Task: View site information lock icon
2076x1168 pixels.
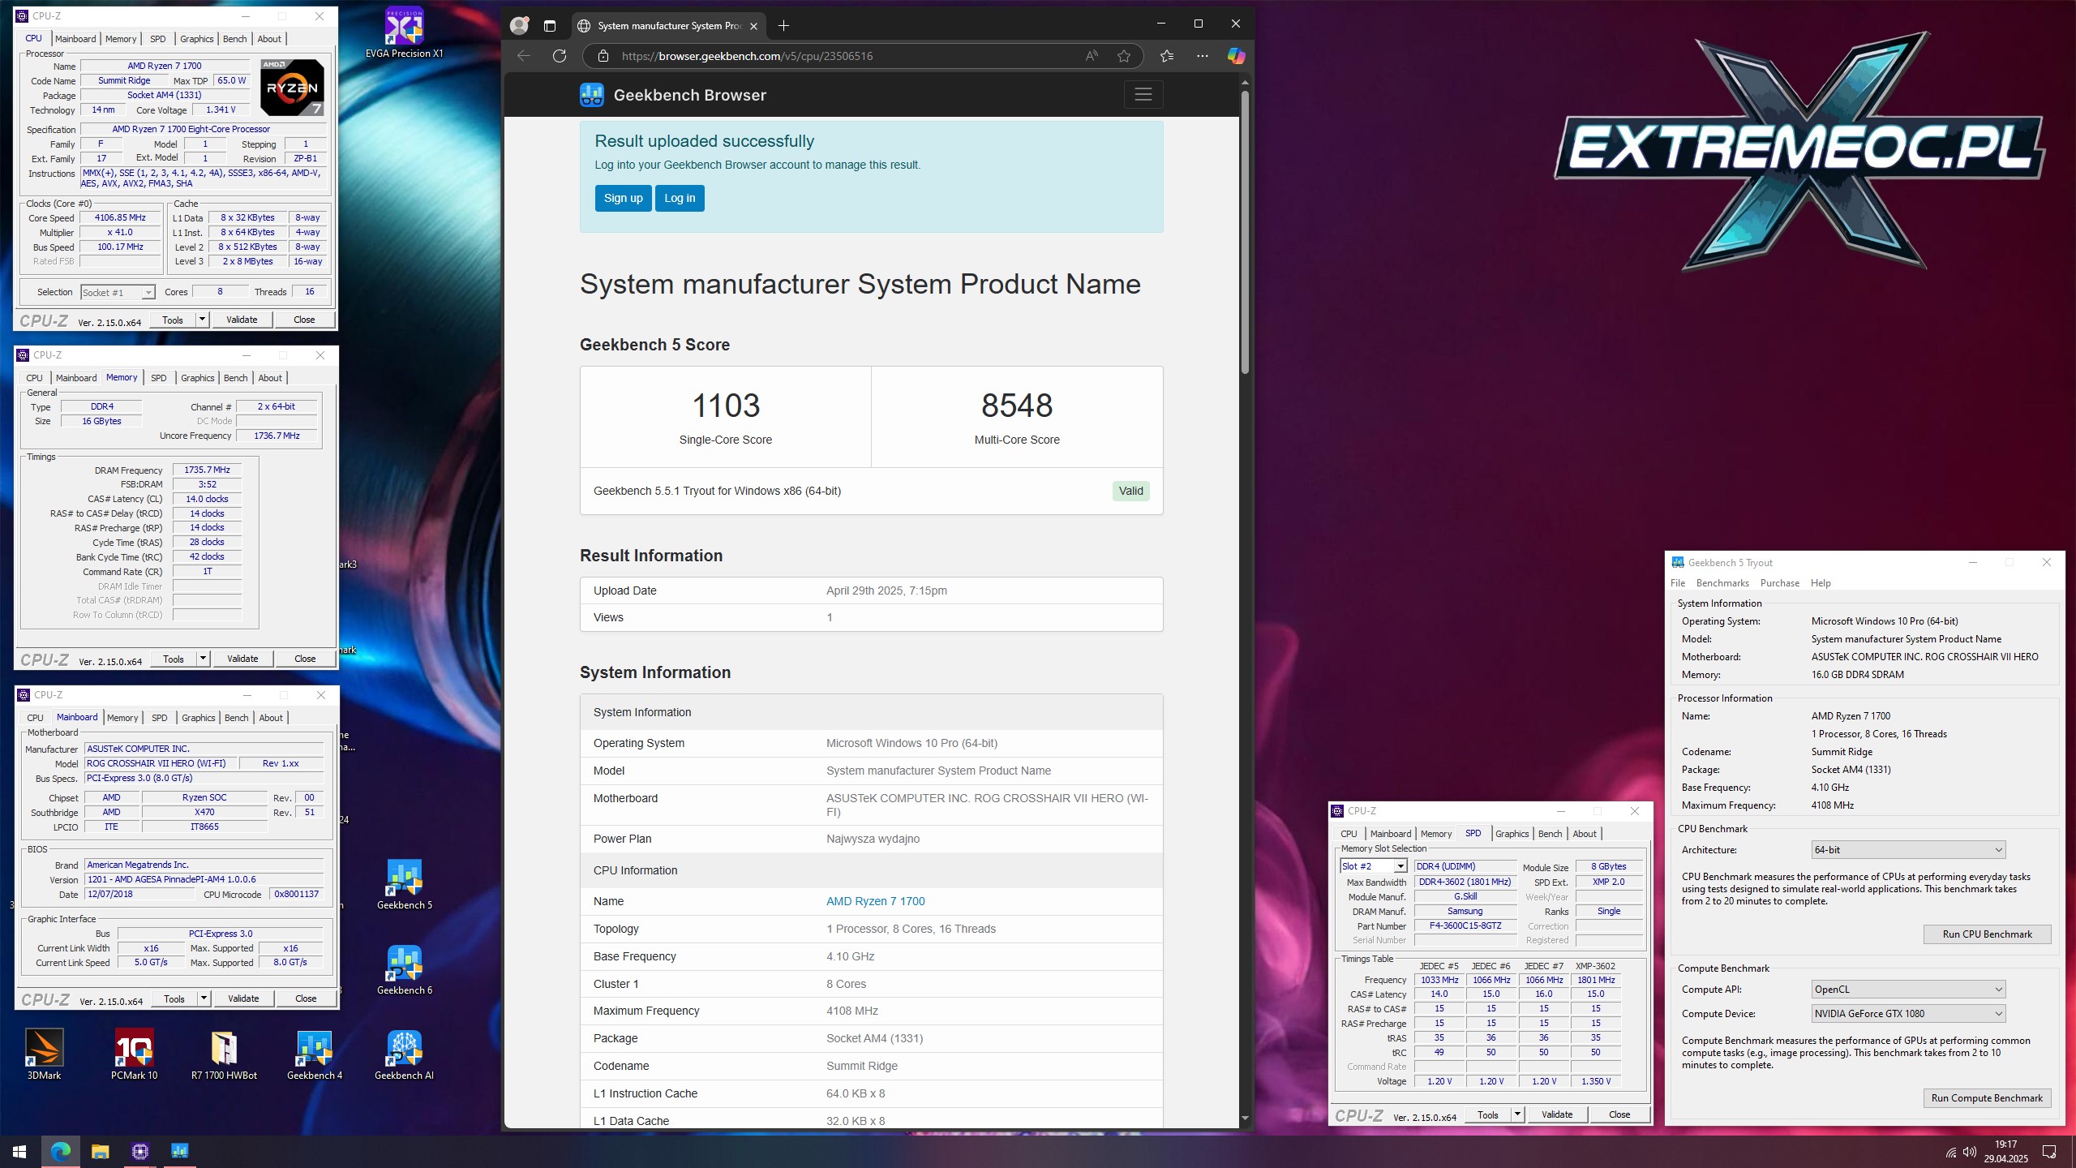Action: (603, 56)
